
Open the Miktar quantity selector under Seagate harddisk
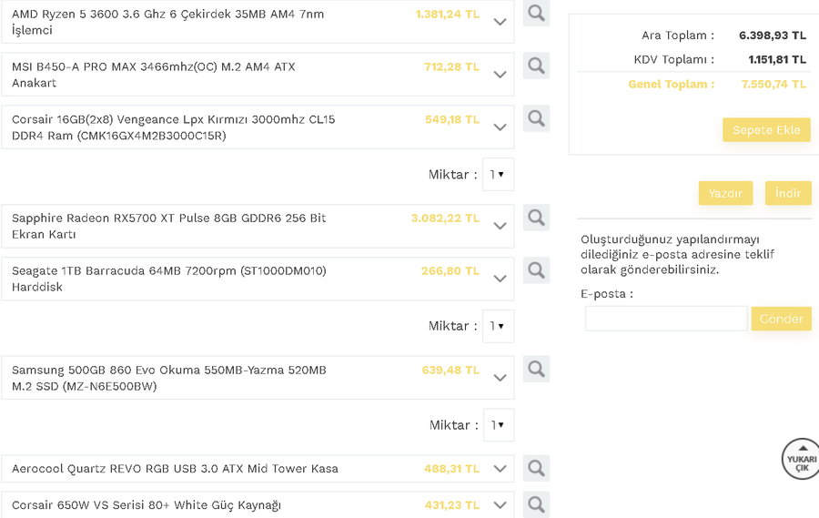498,326
